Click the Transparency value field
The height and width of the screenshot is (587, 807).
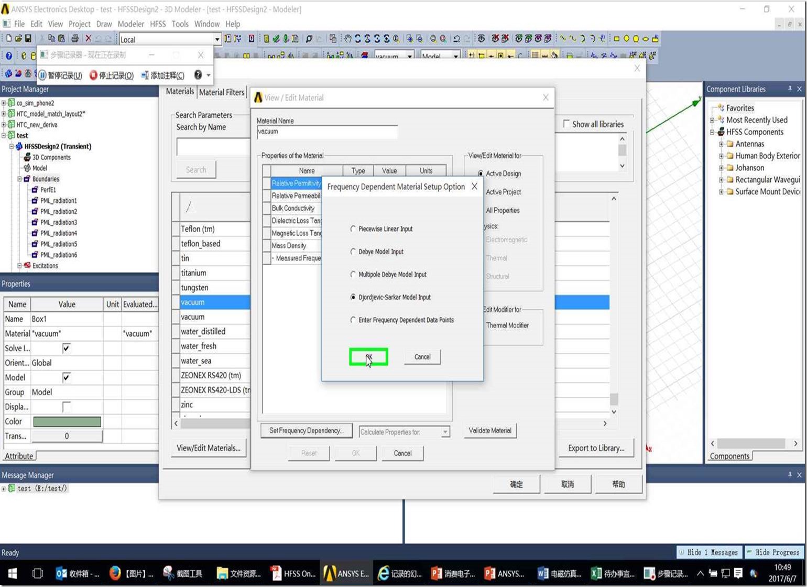67,436
